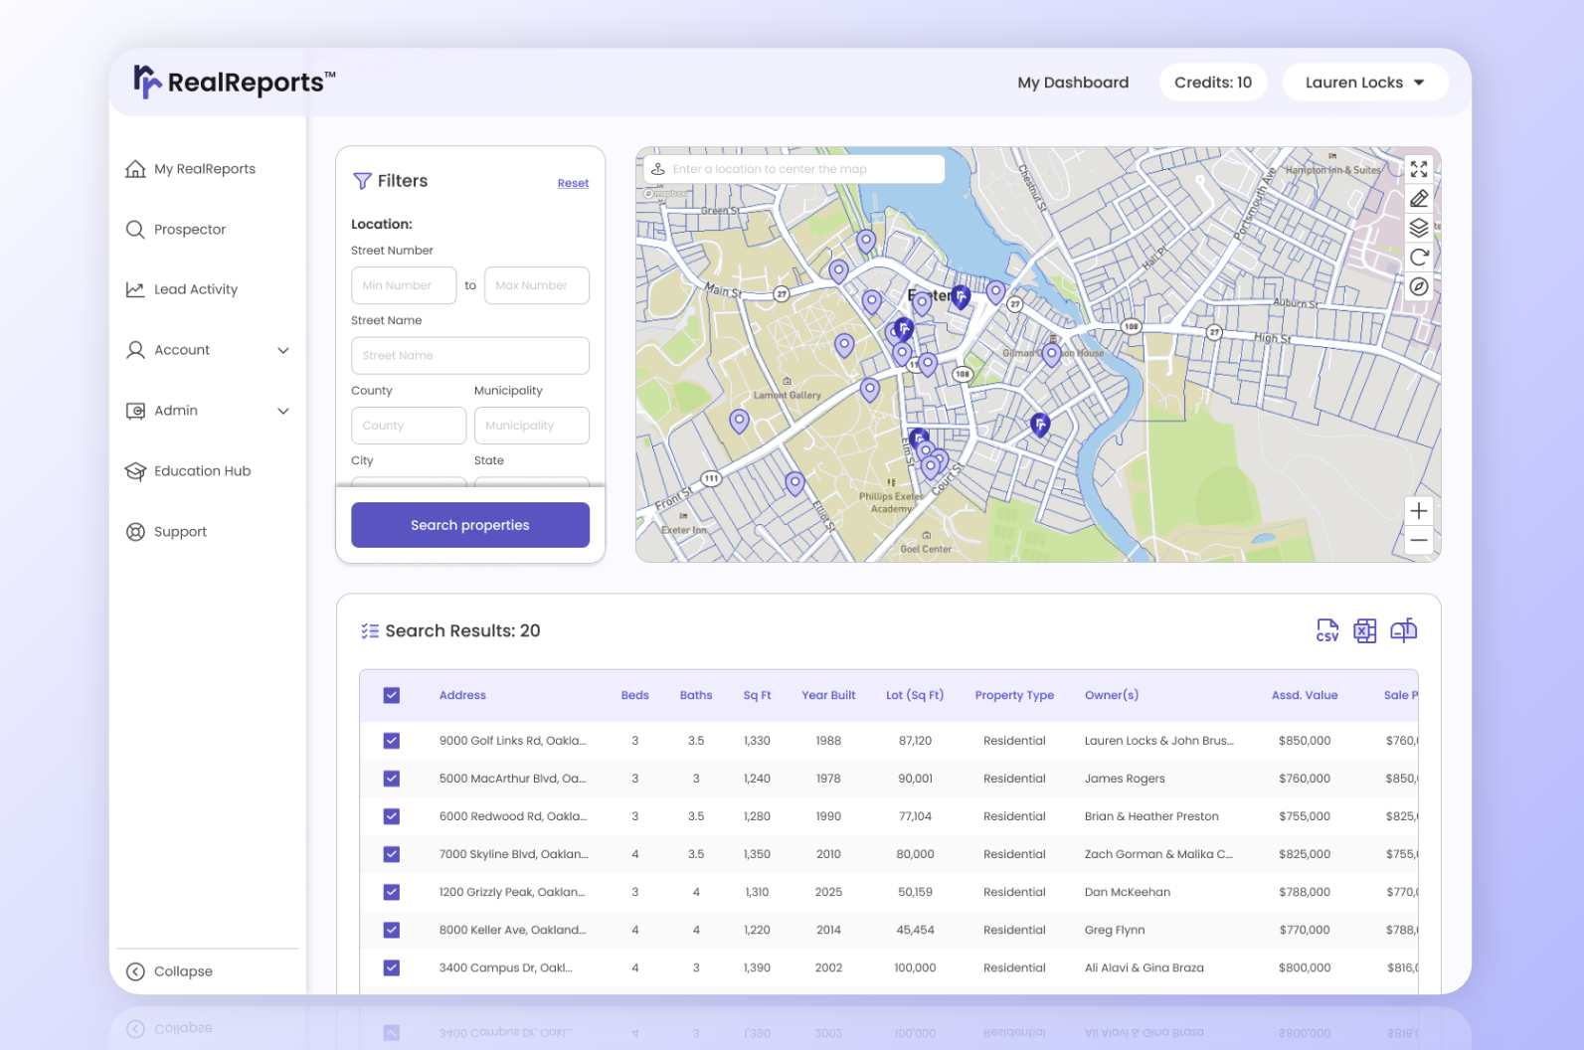Click the Street Name input field

coord(469,356)
